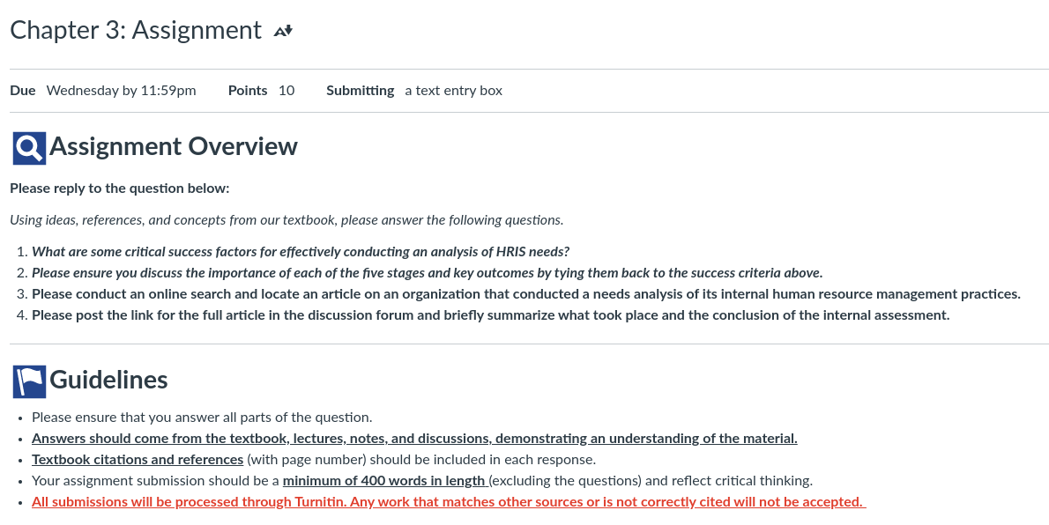1049x525 pixels.
Task: Click question 3 about conducting an online search
Action: (526, 294)
